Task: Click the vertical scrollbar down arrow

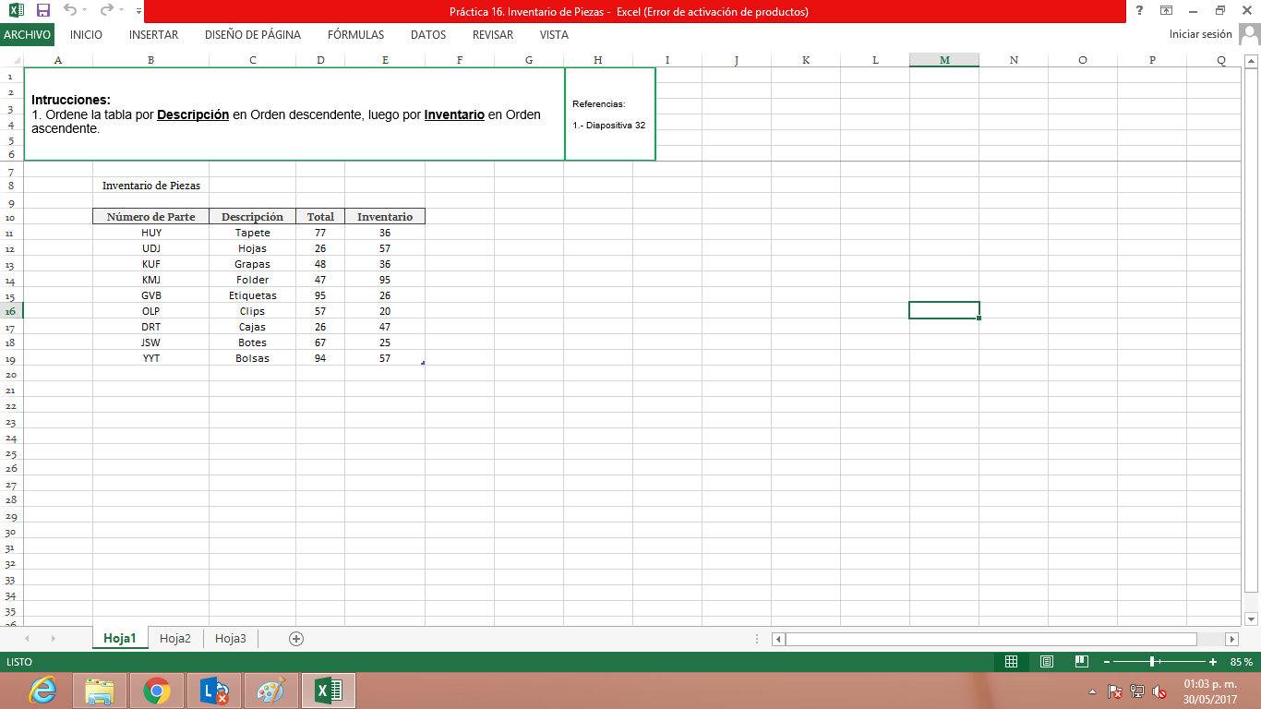Action: [1252, 619]
